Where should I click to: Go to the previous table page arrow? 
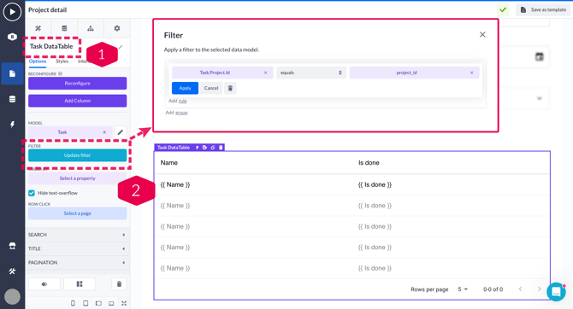pos(520,289)
